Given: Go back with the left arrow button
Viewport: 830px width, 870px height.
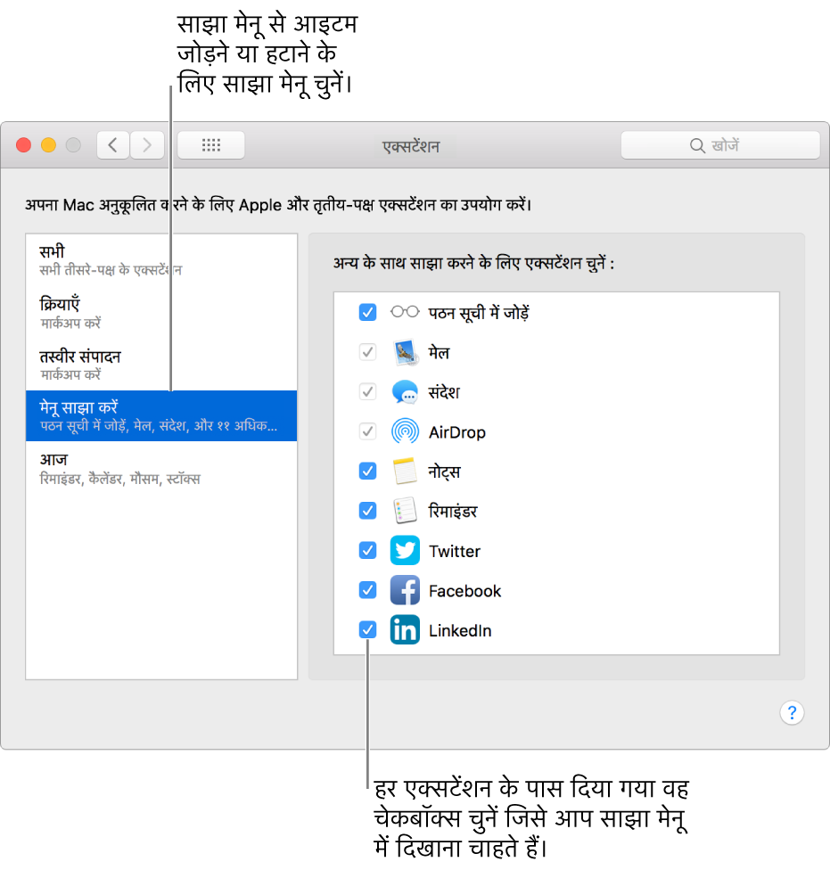Looking at the screenshot, I should pos(113,145).
